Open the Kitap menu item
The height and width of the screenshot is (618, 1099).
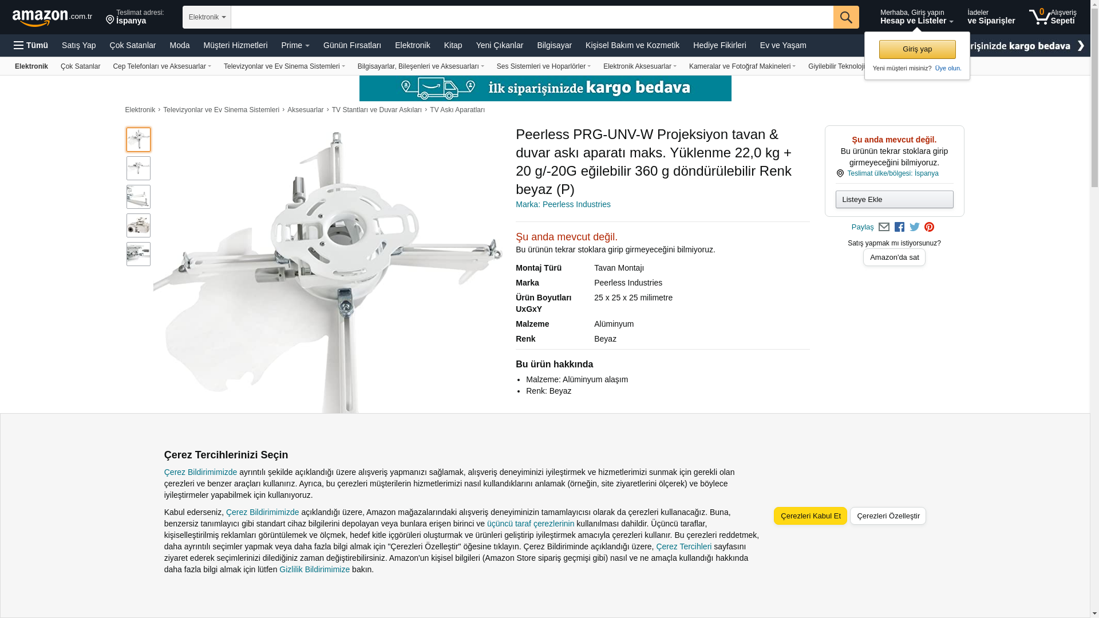pos(453,45)
